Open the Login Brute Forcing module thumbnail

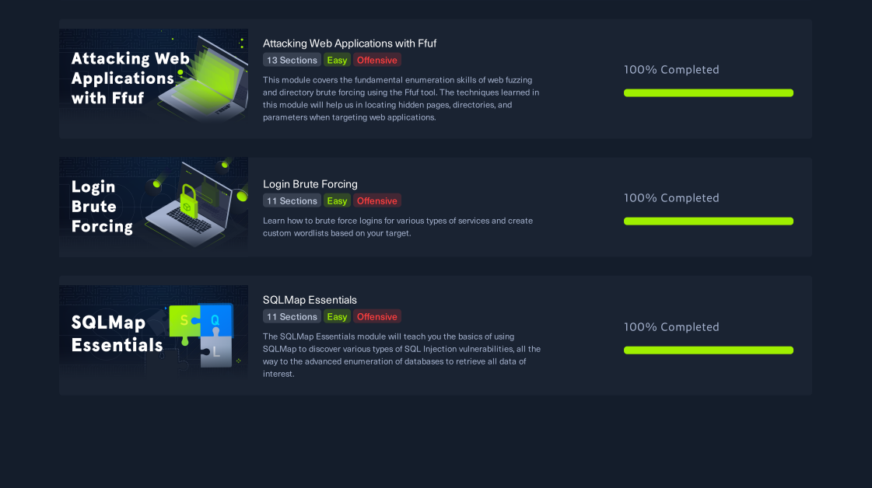153,204
